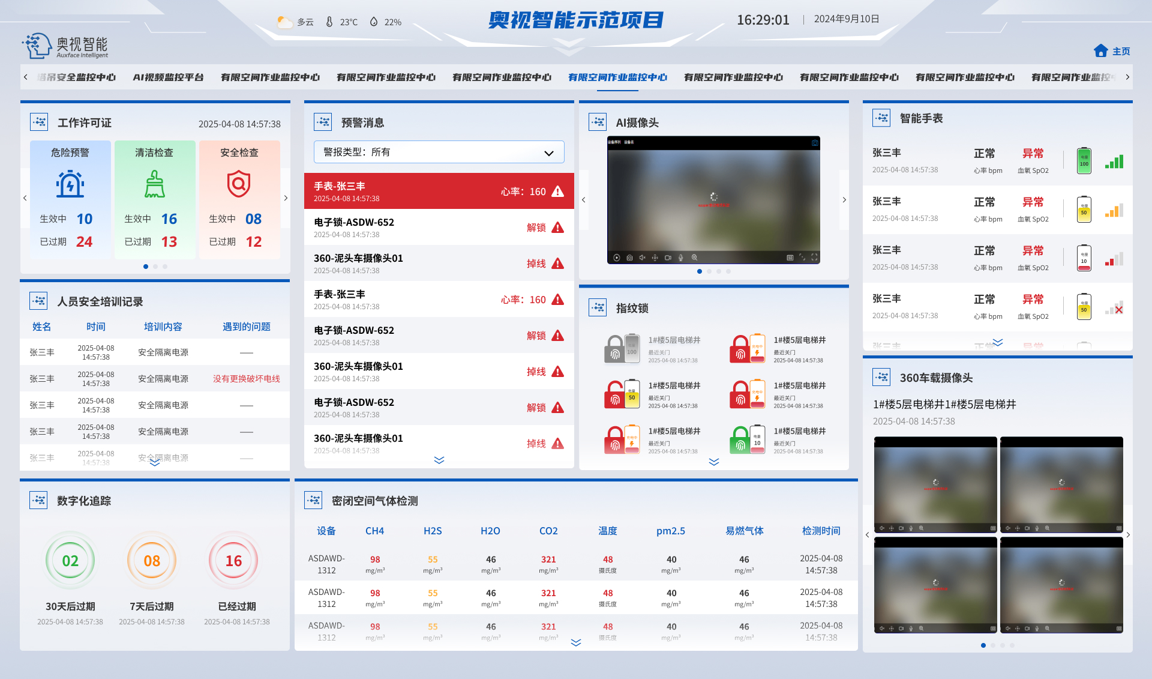Go to 主页 via the home link
Screen dimensions: 1152x679
click(1112, 51)
